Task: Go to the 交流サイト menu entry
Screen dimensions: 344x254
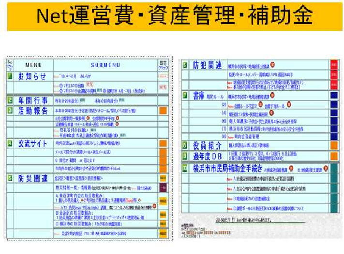Action: 35,143
